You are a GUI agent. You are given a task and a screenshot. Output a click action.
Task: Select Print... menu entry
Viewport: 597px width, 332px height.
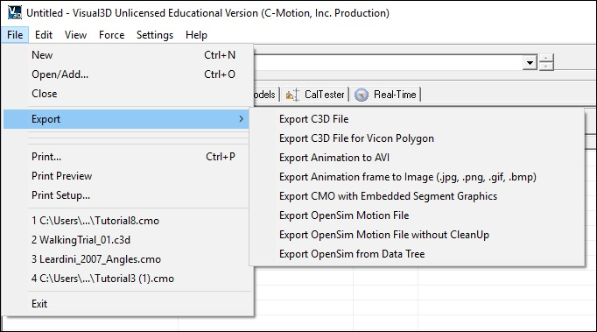point(128,157)
